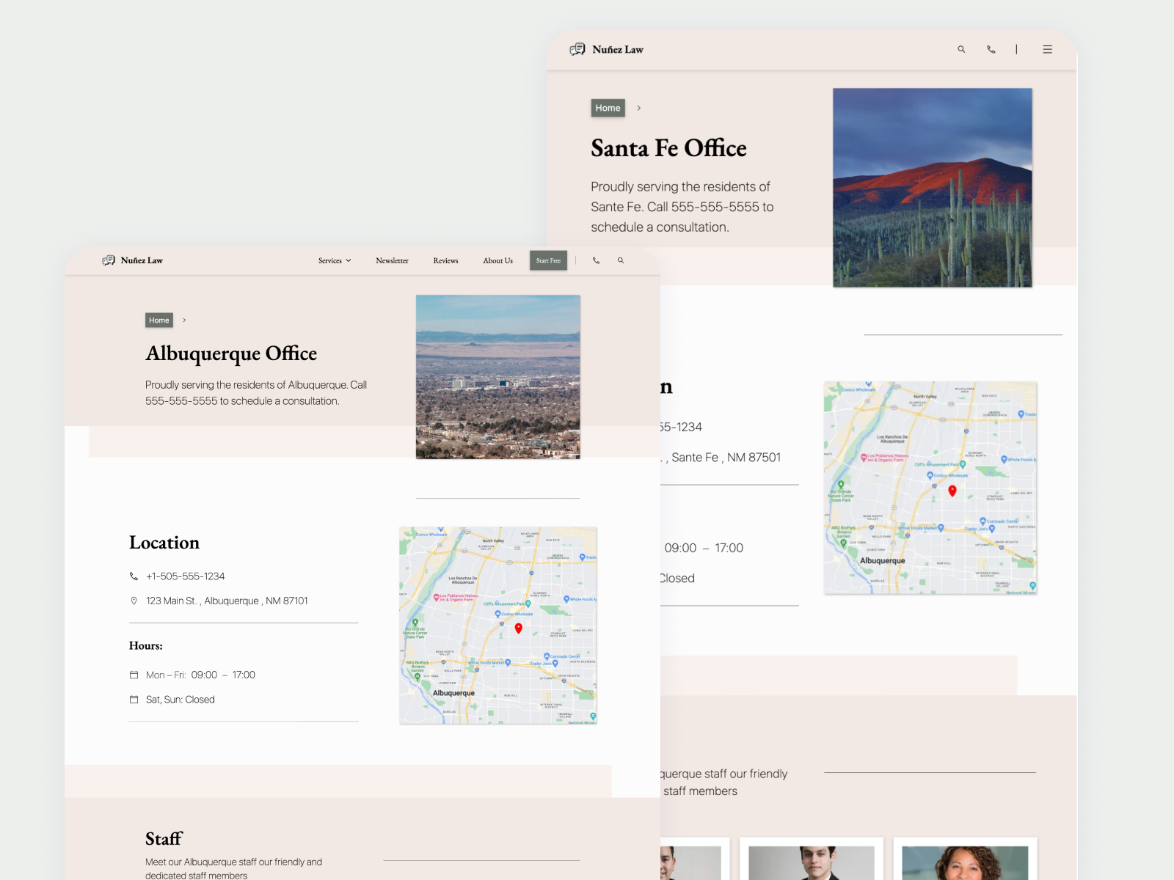Click the Start Free button
The width and height of the screenshot is (1174, 880).
[548, 260]
